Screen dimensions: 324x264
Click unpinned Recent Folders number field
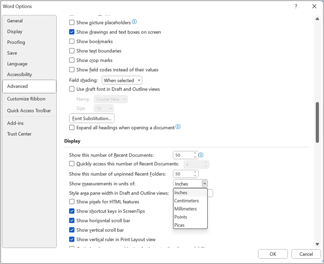(183, 174)
